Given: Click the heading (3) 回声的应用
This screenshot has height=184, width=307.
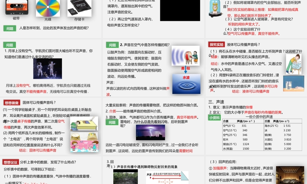Looking at the screenshot, I should click(x=223, y=162).
